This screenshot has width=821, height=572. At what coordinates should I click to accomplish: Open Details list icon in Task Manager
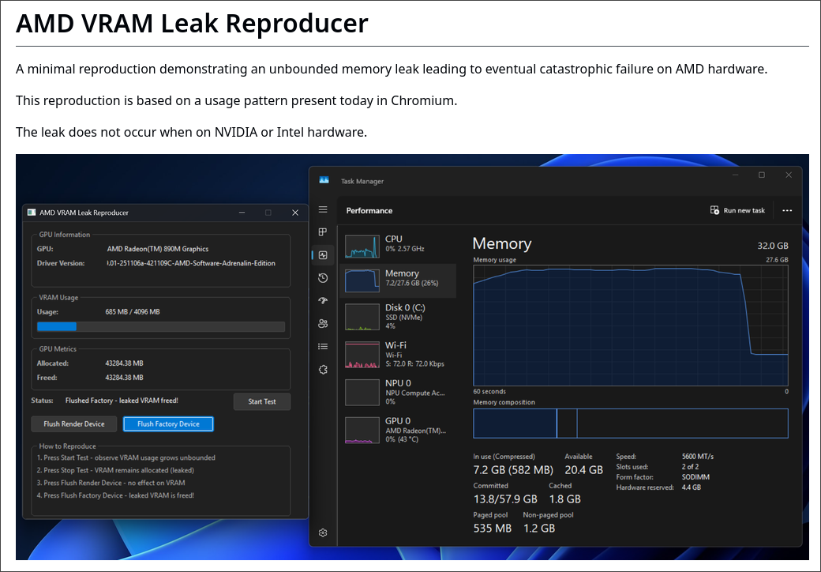pos(323,346)
